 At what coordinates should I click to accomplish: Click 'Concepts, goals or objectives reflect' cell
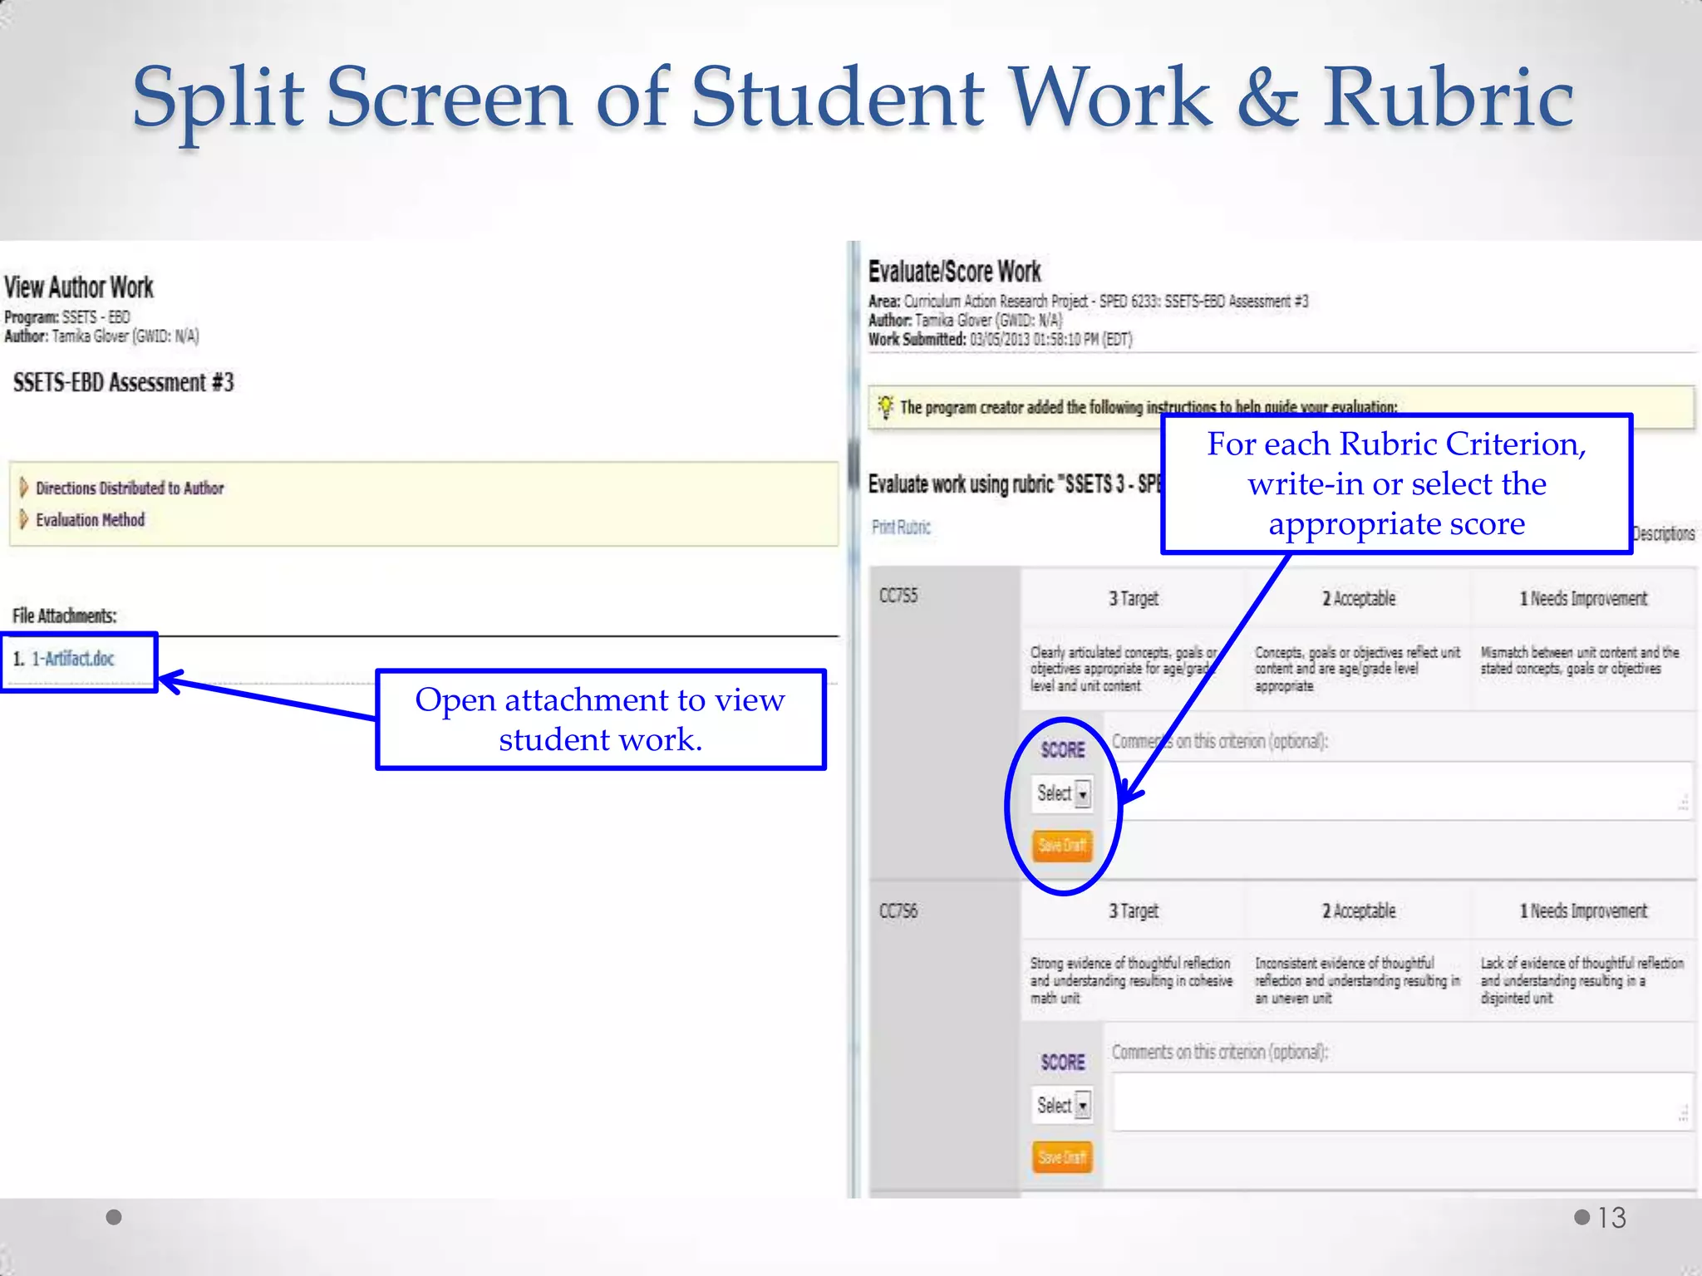click(x=1358, y=669)
